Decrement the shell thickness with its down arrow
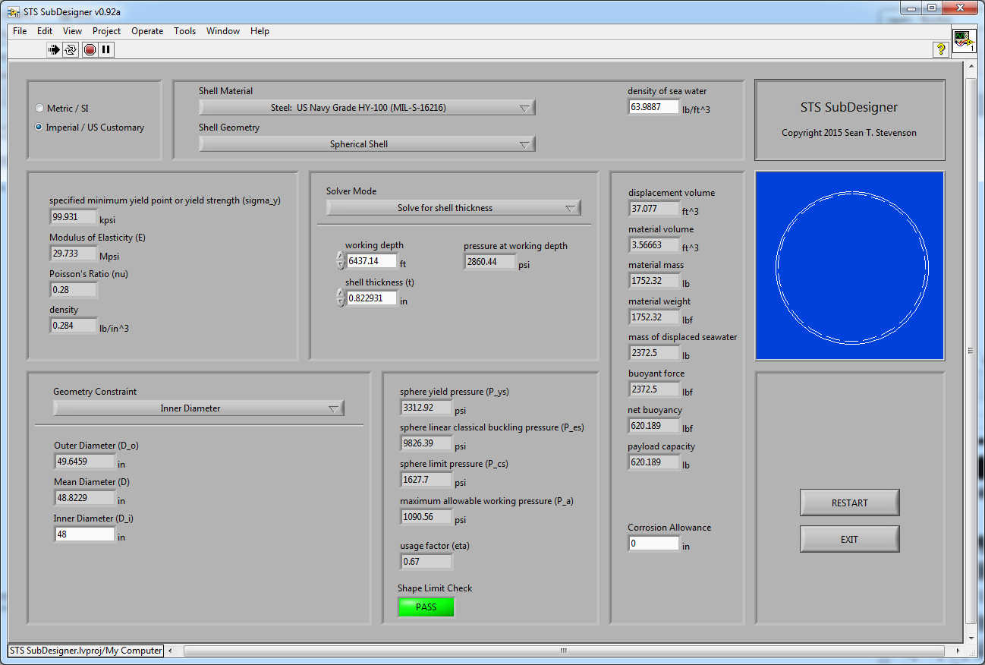Viewport: 985px width, 665px height. point(340,302)
